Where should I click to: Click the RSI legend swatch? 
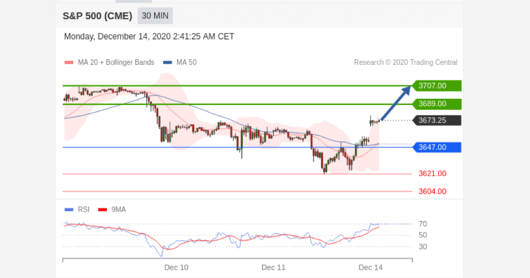69,210
